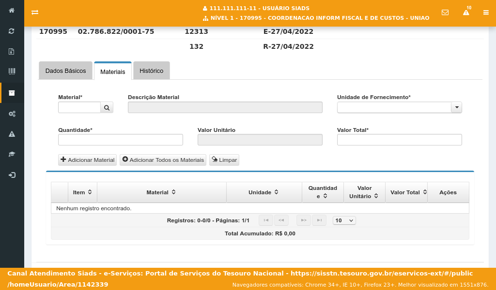Click the material search magnifier button
The height and width of the screenshot is (290, 496).
pos(107,108)
